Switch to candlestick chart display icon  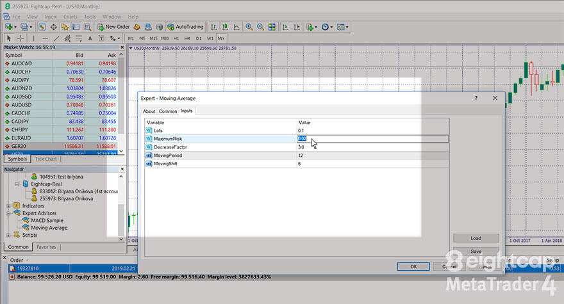pos(225,27)
